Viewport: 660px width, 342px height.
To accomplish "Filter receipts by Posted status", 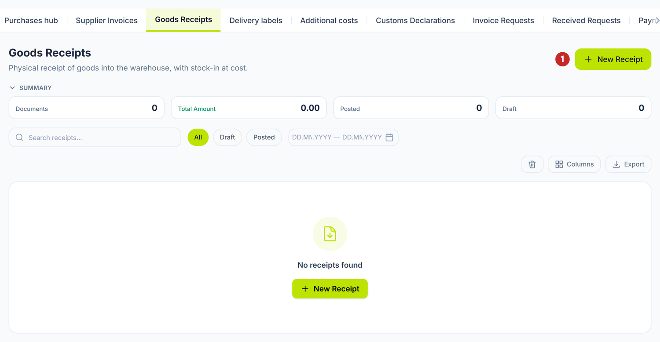I will (264, 138).
